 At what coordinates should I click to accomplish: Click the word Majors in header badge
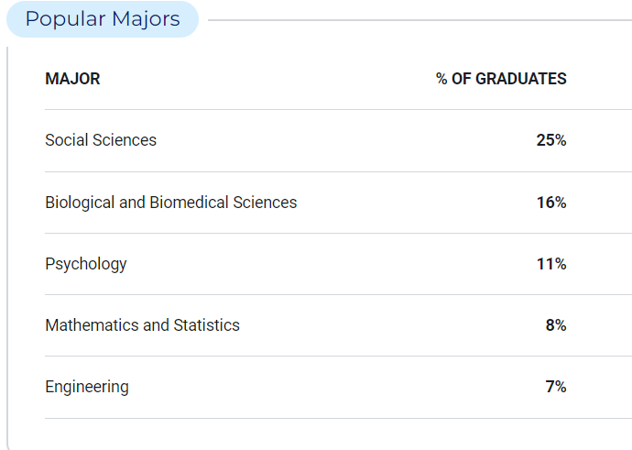coord(146,19)
